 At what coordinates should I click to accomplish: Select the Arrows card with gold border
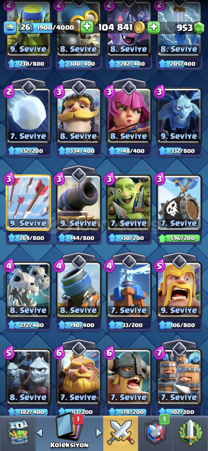[x=28, y=203]
